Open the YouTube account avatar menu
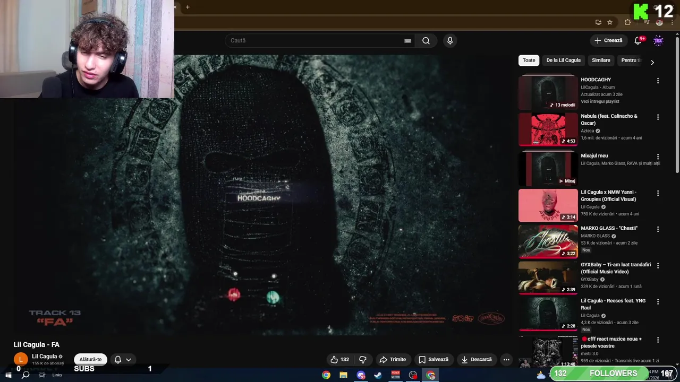 (x=658, y=41)
